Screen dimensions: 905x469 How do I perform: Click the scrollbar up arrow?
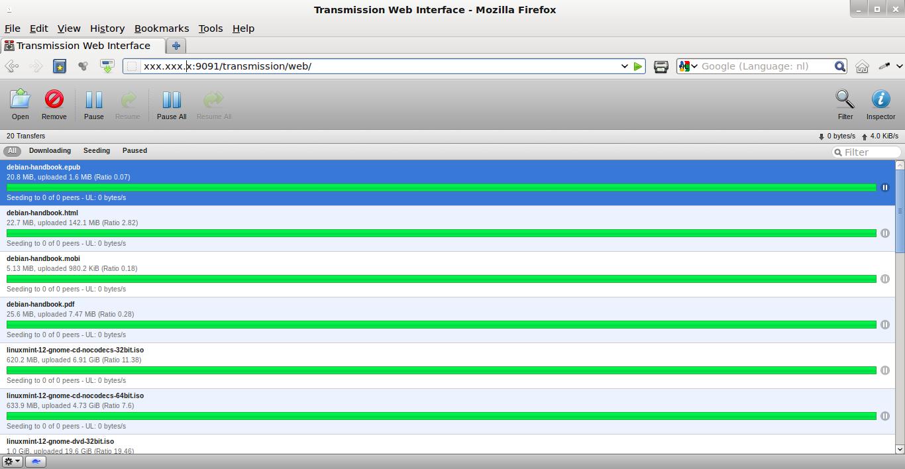pos(900,164)
